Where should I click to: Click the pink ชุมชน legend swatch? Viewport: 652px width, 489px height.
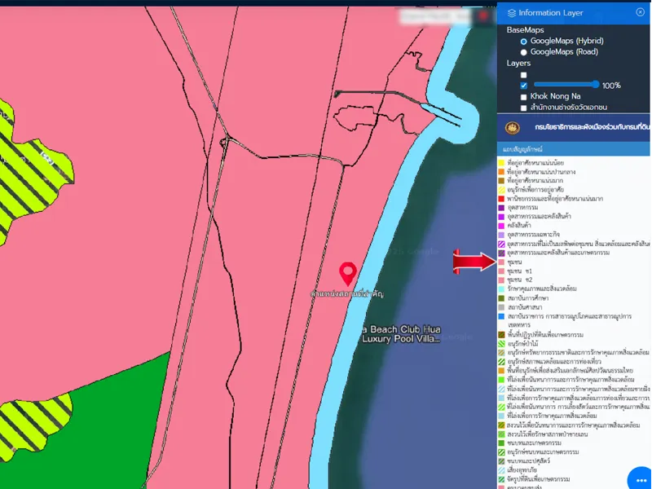[x=502, y=262]
